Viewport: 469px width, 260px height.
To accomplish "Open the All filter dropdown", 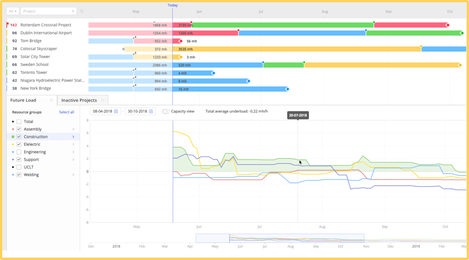I will click(x=13, y=11).
